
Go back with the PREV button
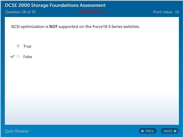(148, 131)
